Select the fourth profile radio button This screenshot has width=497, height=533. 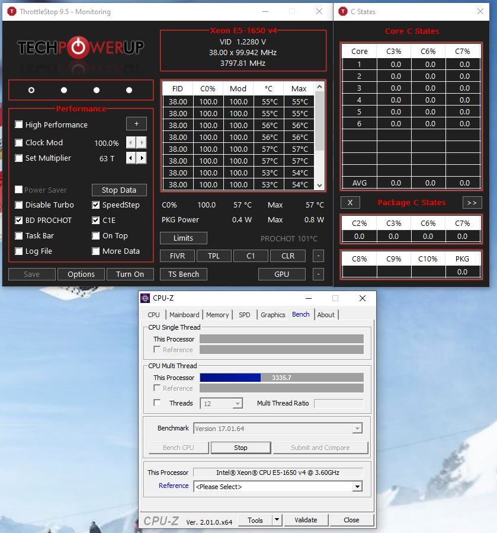click(129, 90)
